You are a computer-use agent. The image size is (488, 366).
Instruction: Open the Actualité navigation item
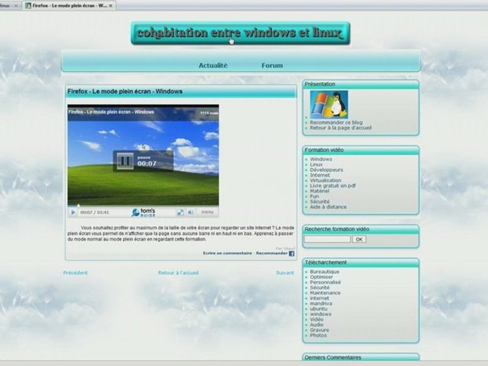tap(213, 66)
